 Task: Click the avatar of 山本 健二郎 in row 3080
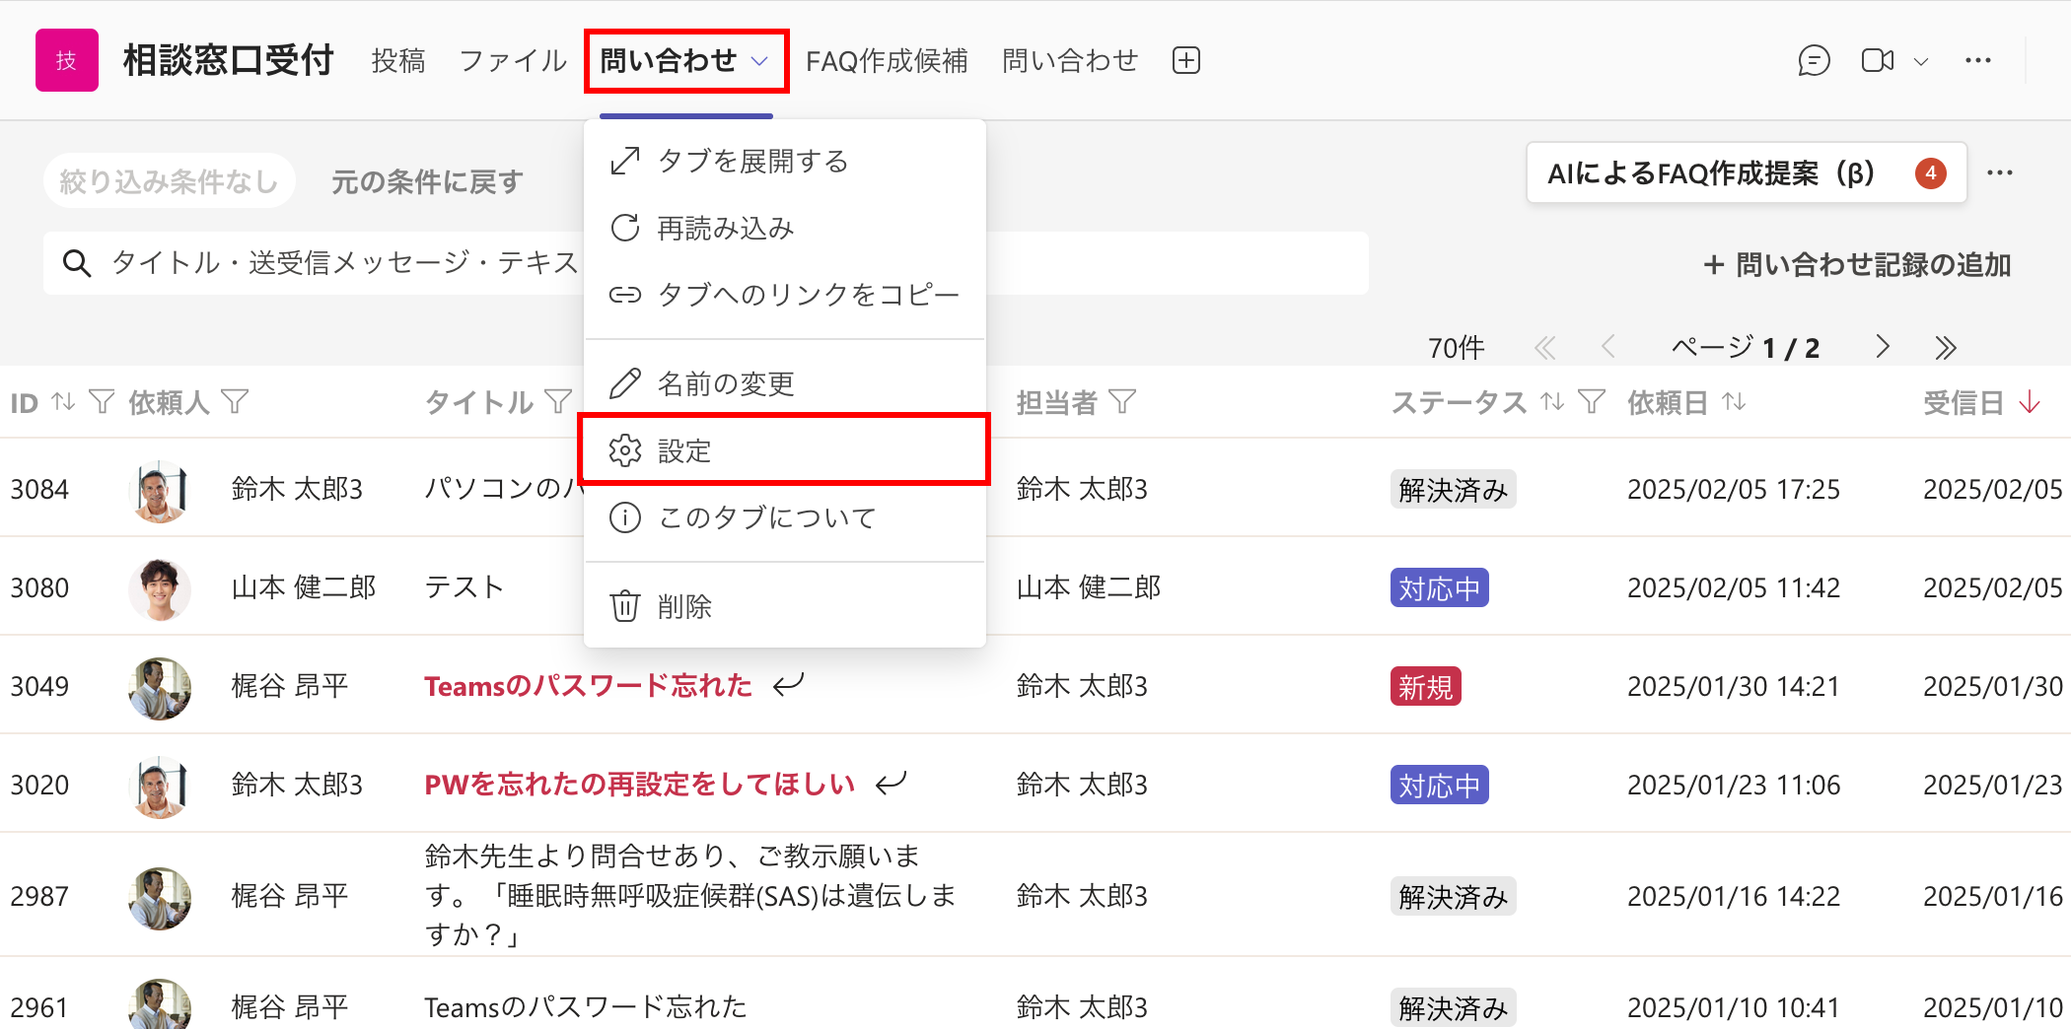tap(160, 588)
